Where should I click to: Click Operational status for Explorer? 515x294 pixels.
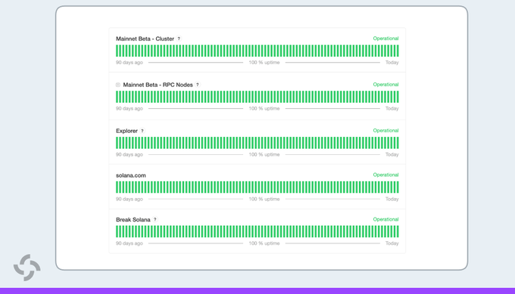coord(385,131)
